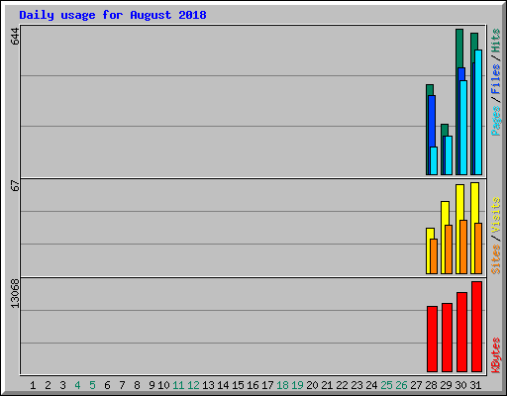
Task: Click the blue Files legend label
Action: pos(495,79)
